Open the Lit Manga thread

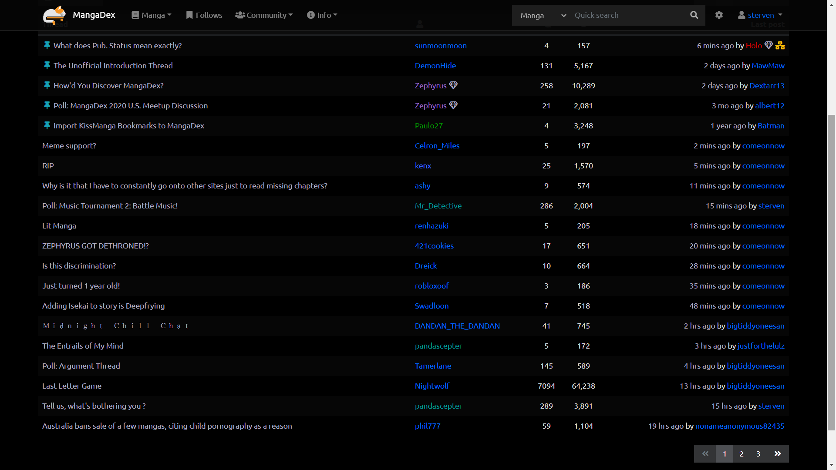[x=59, y=225]
